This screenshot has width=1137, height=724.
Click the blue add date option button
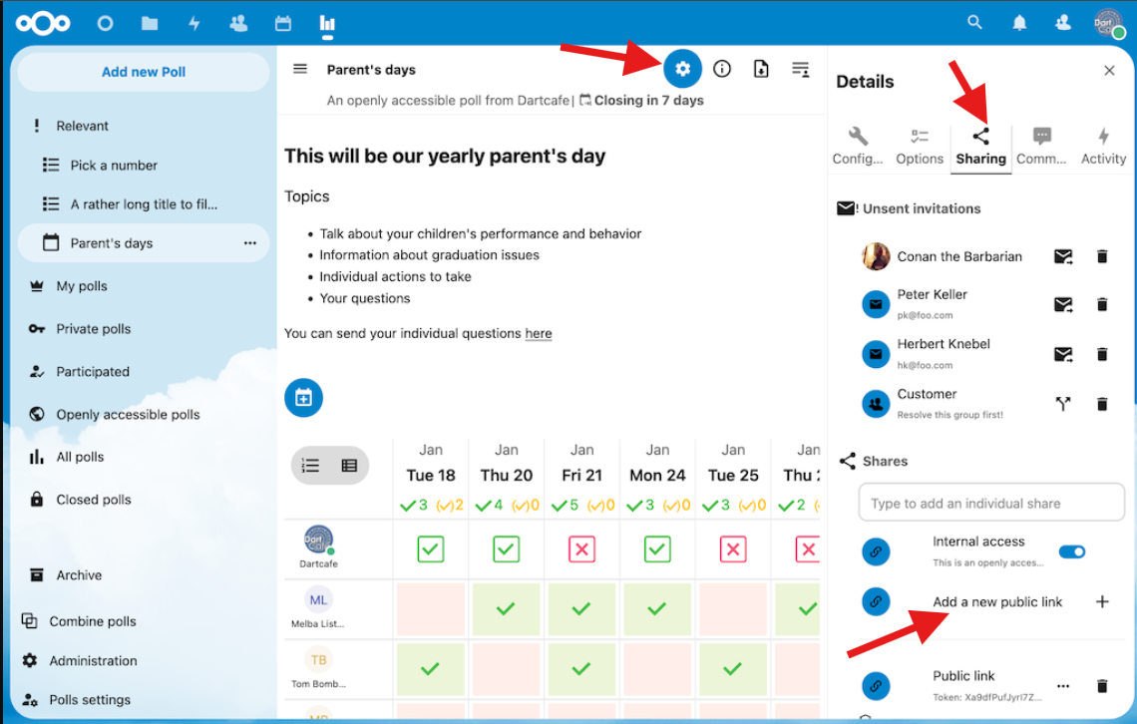pos(303,398)
